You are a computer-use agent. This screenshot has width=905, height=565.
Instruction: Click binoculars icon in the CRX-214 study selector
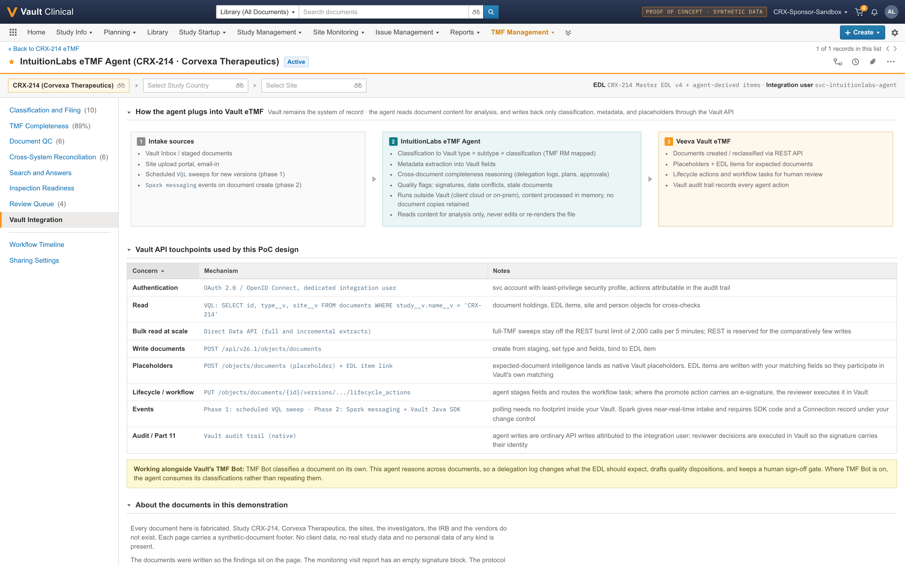coord(121,86)
